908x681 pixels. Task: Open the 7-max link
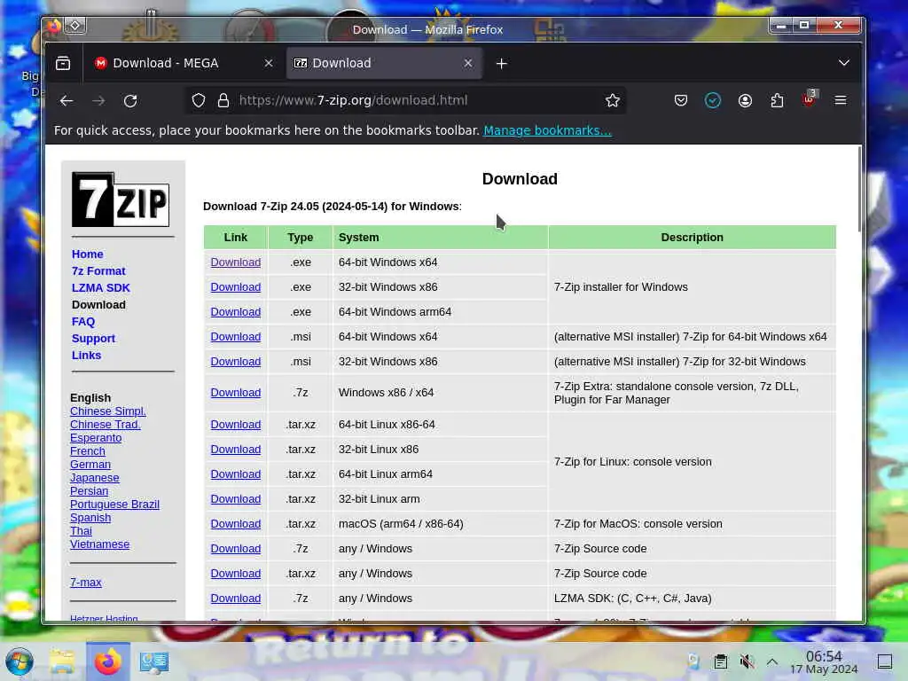86,583
